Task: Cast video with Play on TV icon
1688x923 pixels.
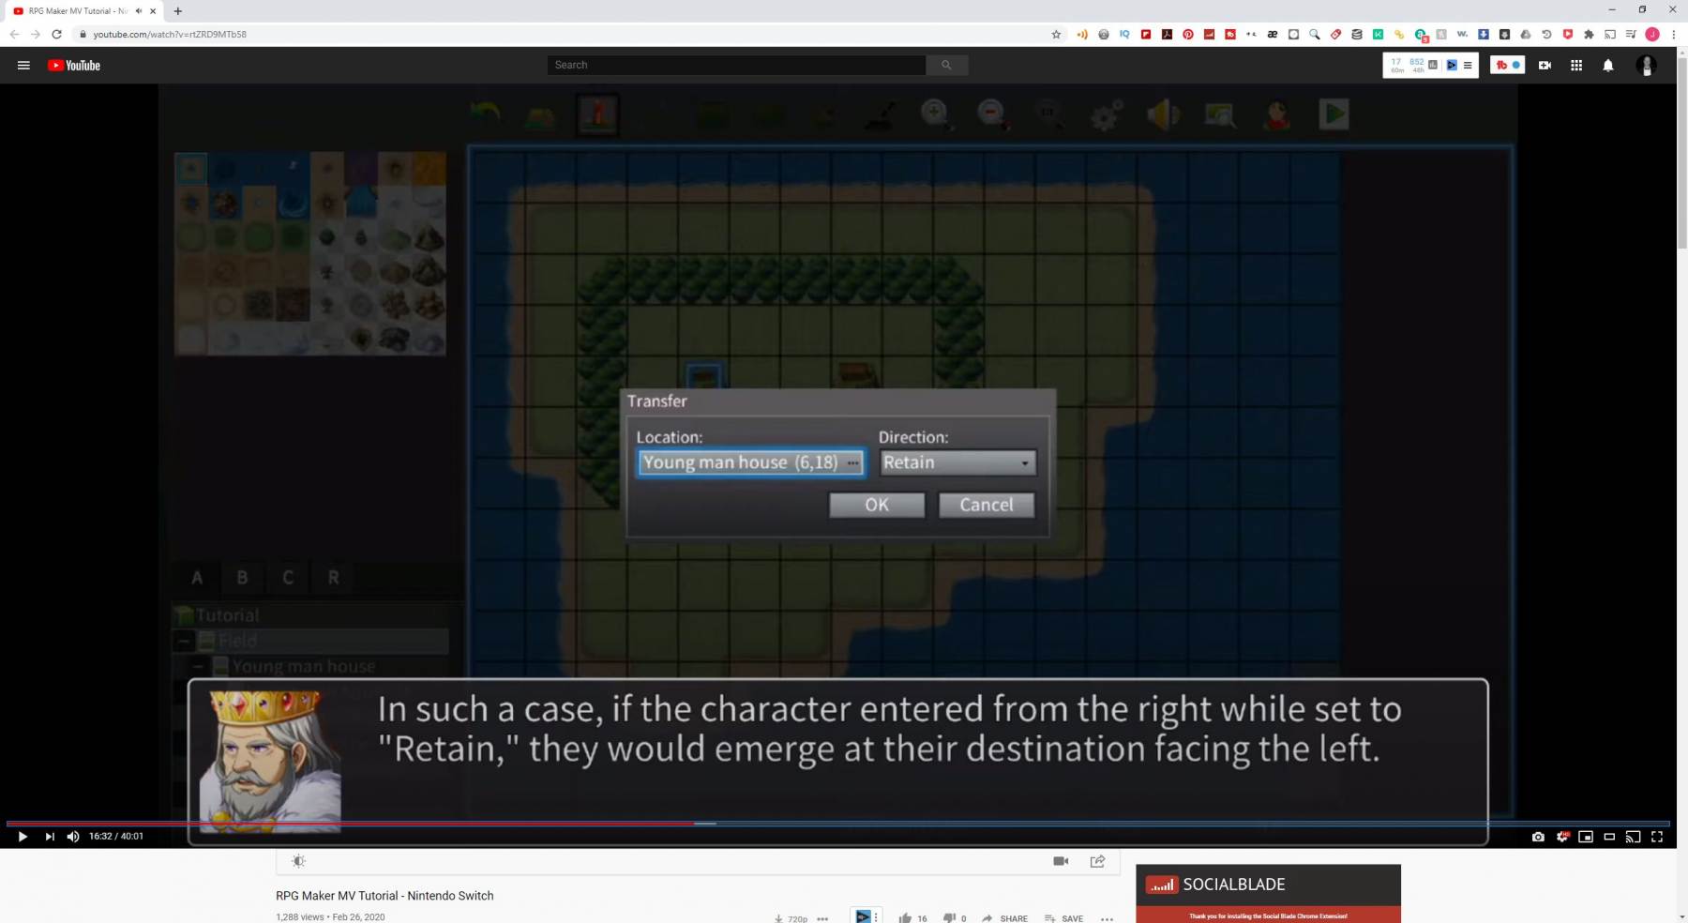Action: click(1633, 837)
